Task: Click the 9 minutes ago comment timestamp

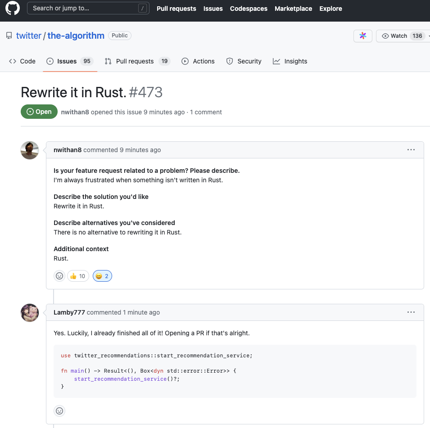Action: (140, 150)
